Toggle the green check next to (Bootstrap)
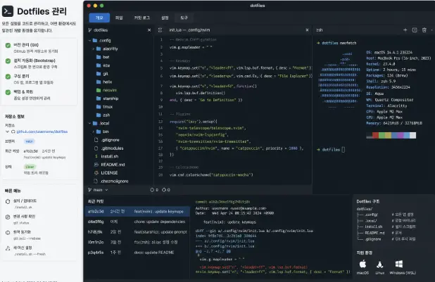This screenshot has width=435, height=282. click(8, 60)
